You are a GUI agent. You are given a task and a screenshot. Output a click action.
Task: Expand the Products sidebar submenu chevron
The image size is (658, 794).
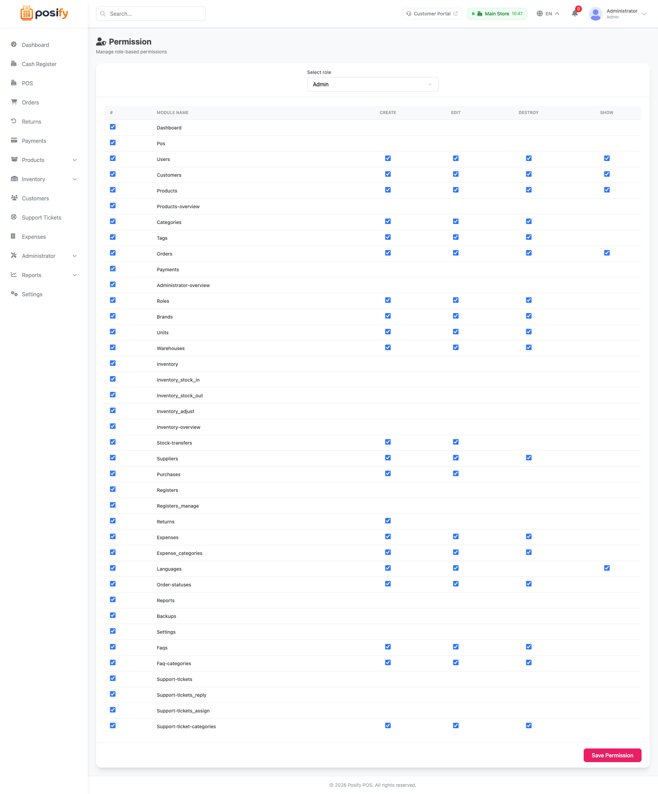75,160
